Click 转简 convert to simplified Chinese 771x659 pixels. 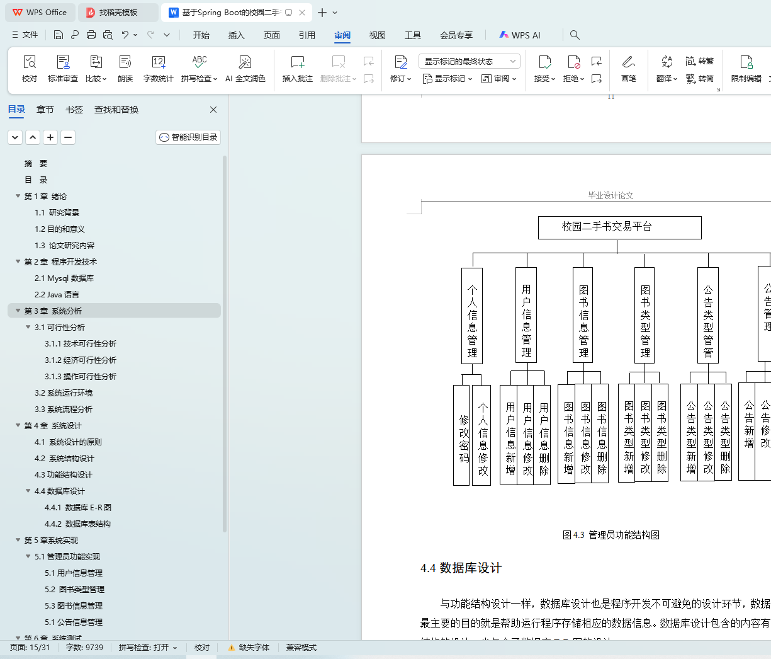(700, 79)
